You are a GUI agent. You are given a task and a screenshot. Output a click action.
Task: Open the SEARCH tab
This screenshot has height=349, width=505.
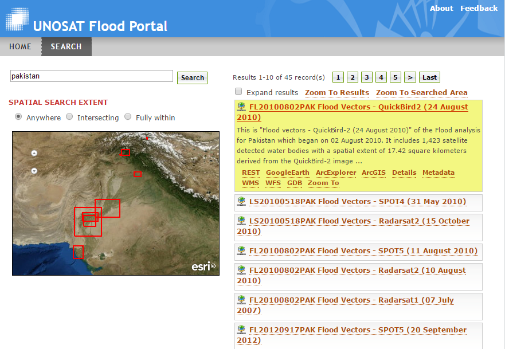[x=66, y=46]
